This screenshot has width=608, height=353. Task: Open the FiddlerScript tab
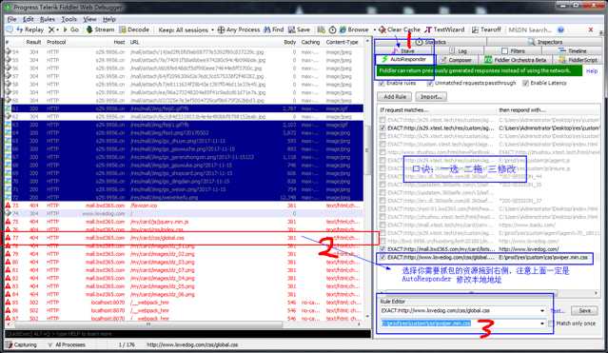pyautogui.click(x=579, y=60)
